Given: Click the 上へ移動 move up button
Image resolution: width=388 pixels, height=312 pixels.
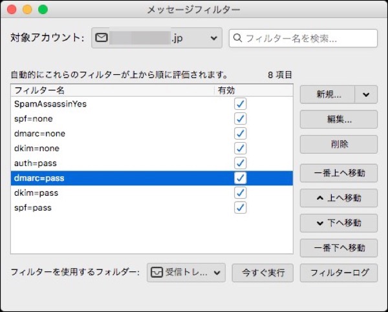Looking at the screenshot, I should pos(338,198).
